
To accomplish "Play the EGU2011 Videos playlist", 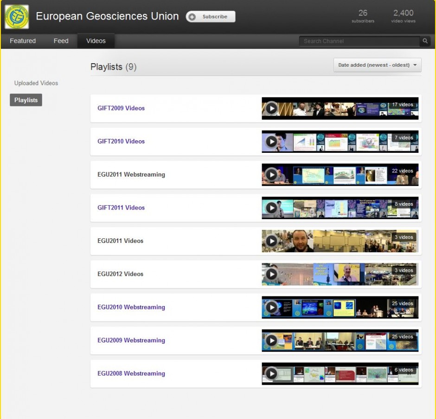I will pos(271,241).
